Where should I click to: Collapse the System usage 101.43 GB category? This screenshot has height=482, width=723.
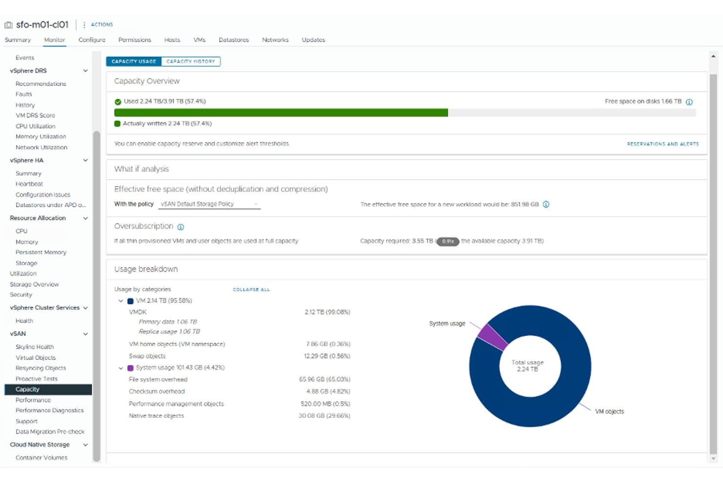tap(121, 368)
